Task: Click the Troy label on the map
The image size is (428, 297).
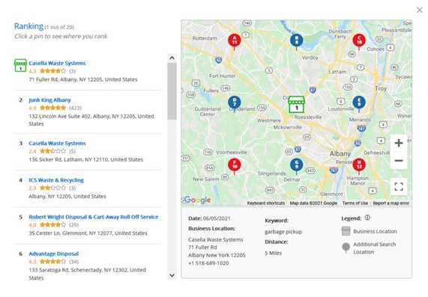Action: (x=381, y=88)
